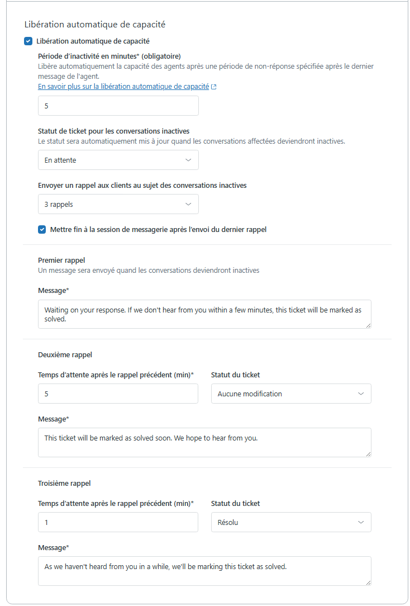410x606 pixels.
Task: Open the inactive conversations ticket status dropdown
Action: coord(118,160)
